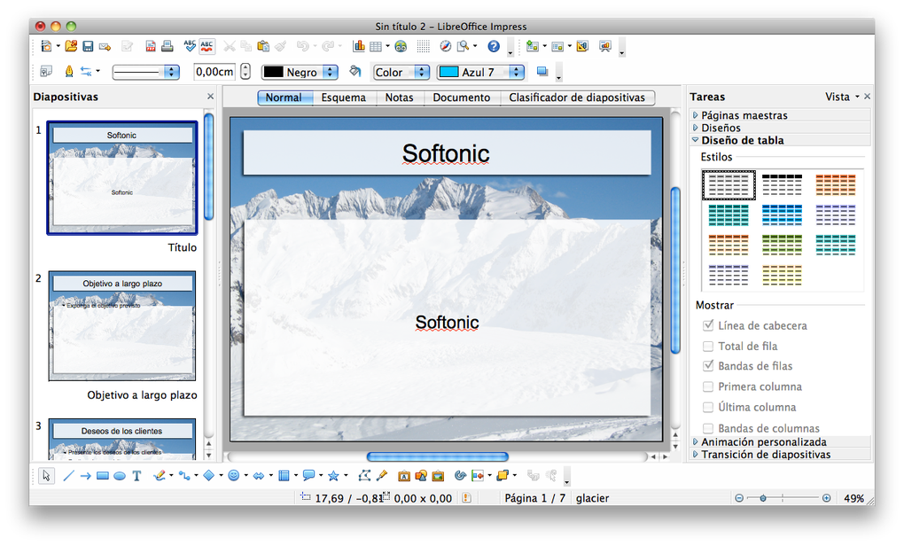This screenshot has width=904, height=546.
Task: Pick the black header table style swatch
Action: [782, 184]
